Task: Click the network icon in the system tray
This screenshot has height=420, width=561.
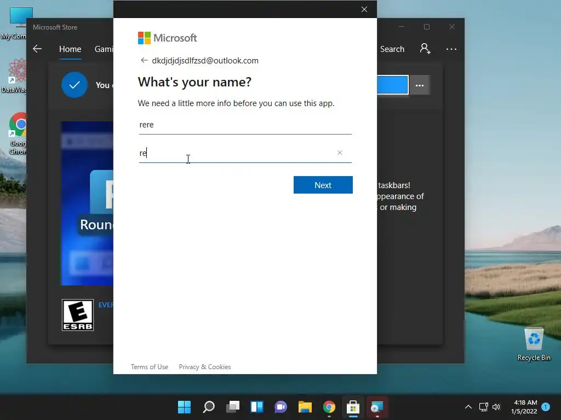Action: coord(483,407)
